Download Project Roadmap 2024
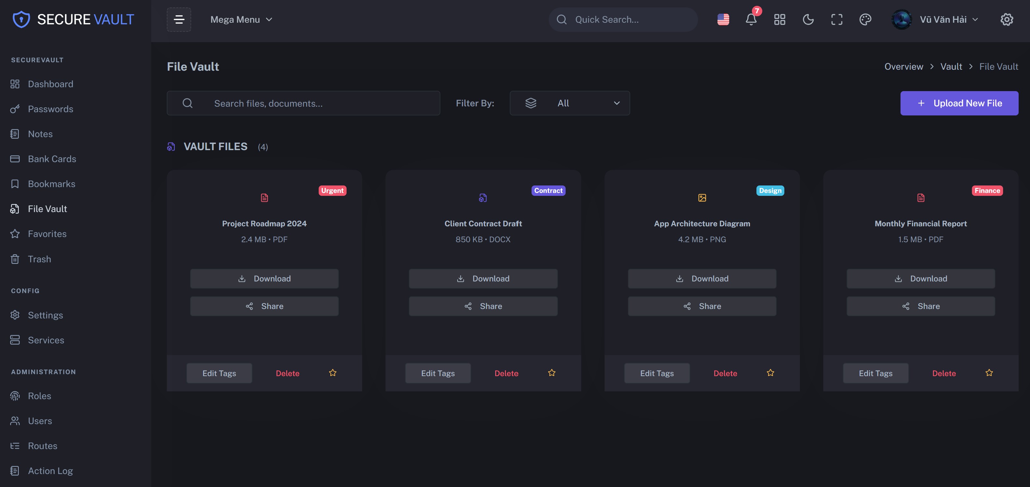 coord(264,279)
